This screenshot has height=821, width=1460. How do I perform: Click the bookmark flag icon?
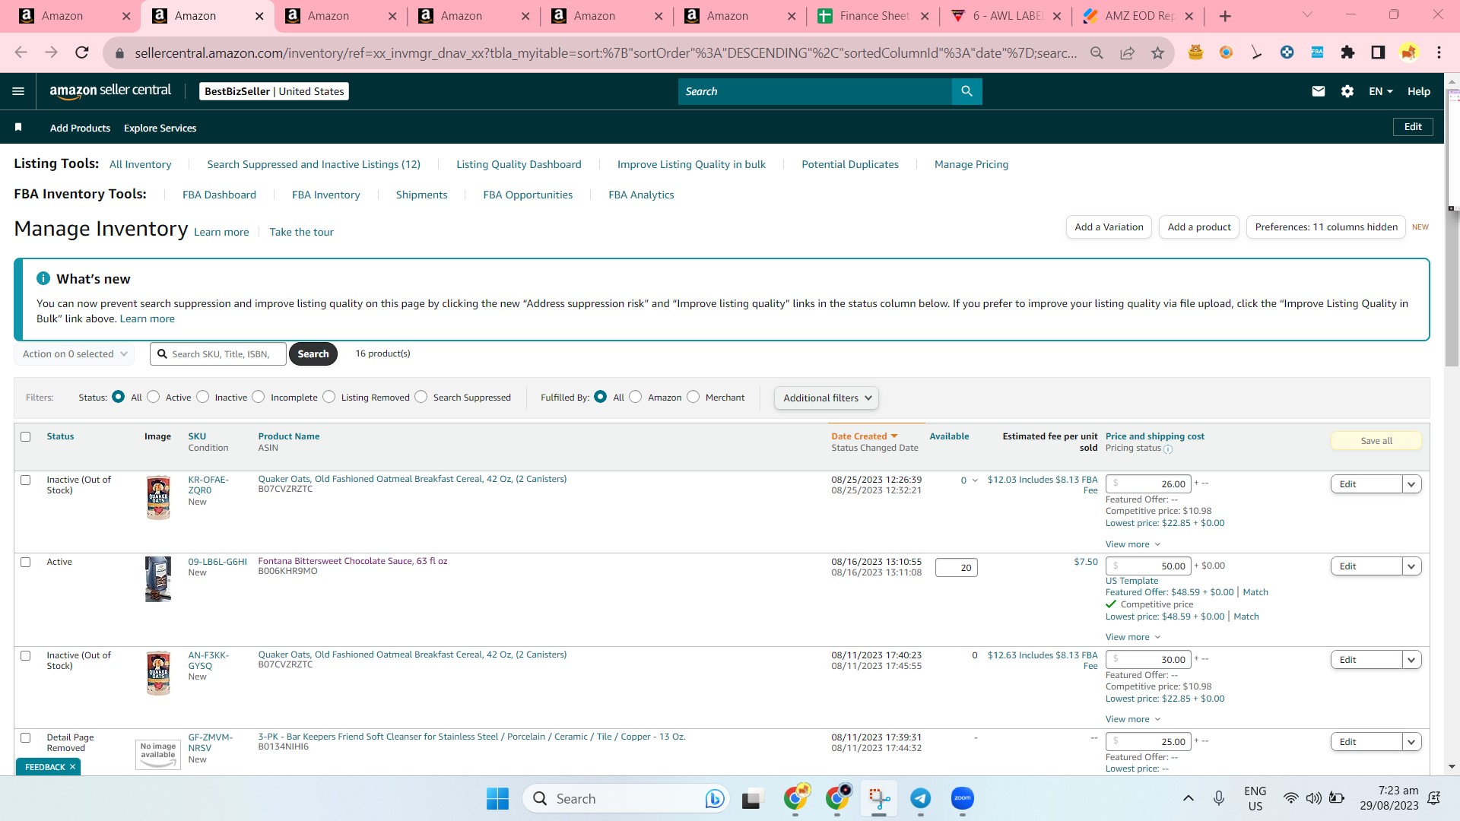pyautogui.click(x=18, y=127)
